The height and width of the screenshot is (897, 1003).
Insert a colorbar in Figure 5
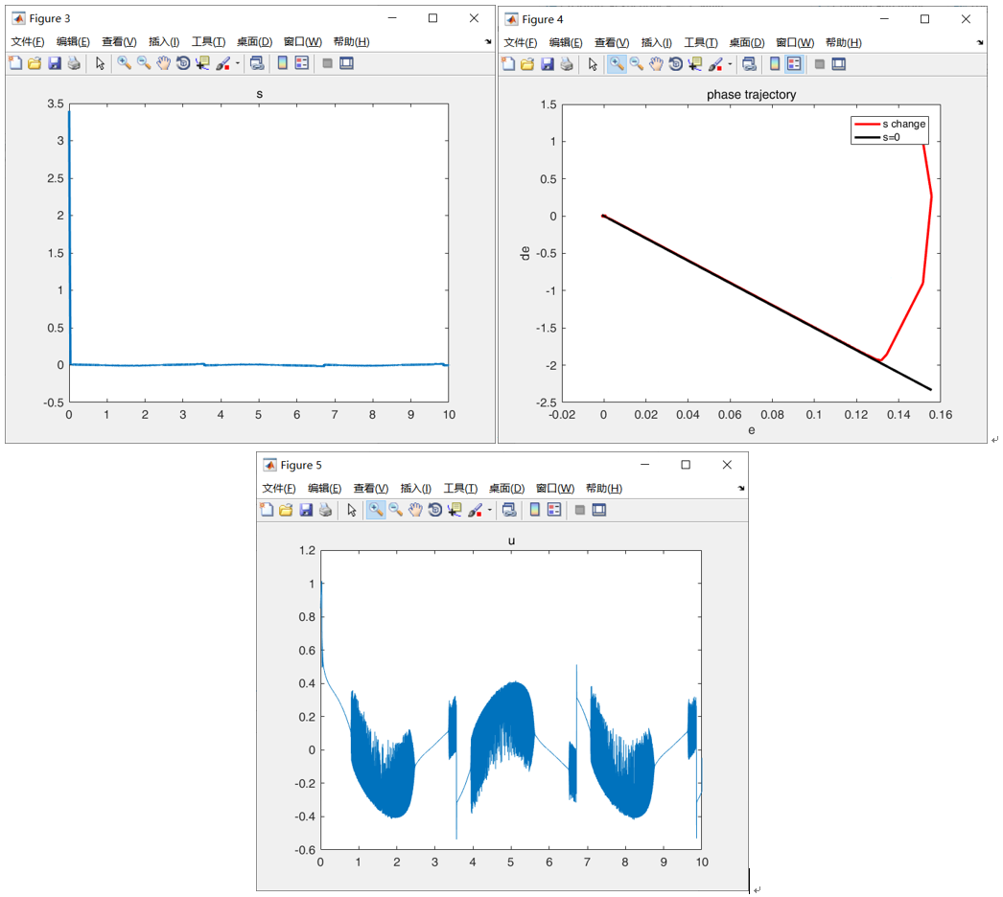point(534,510)
